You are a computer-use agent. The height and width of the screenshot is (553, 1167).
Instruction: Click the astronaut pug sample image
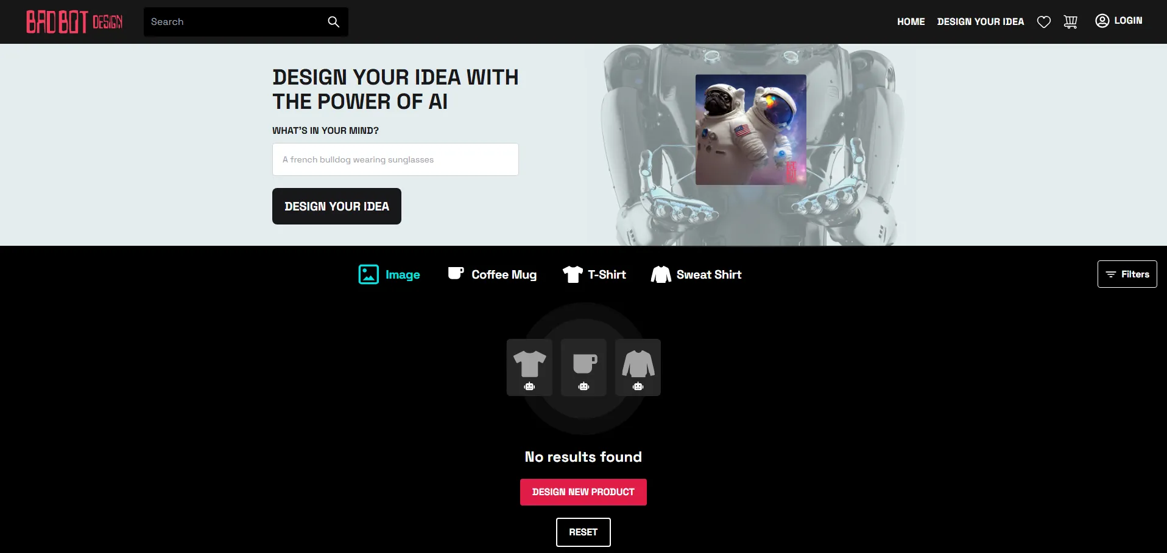click(751, 130)
